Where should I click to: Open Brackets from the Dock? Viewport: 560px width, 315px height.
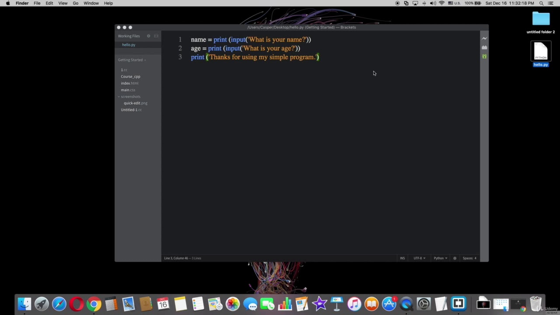click(458, 304)
